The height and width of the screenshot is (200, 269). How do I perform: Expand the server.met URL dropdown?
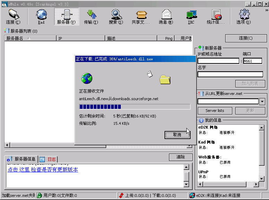point(262,102)
